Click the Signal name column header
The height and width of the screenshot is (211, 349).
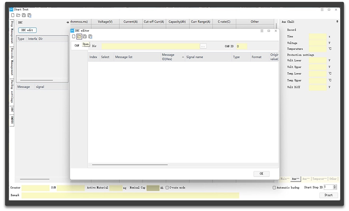[208, 57]
